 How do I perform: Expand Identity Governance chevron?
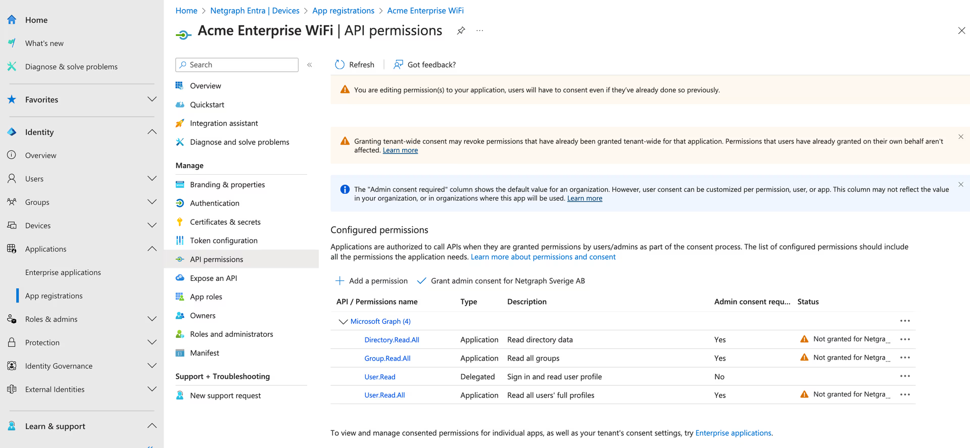[x=152, y=366]
